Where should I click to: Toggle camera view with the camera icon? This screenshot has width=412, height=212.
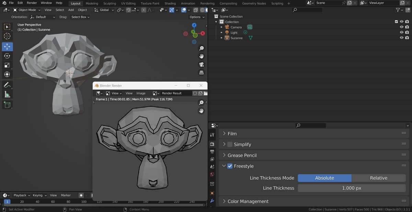[202, 64]
